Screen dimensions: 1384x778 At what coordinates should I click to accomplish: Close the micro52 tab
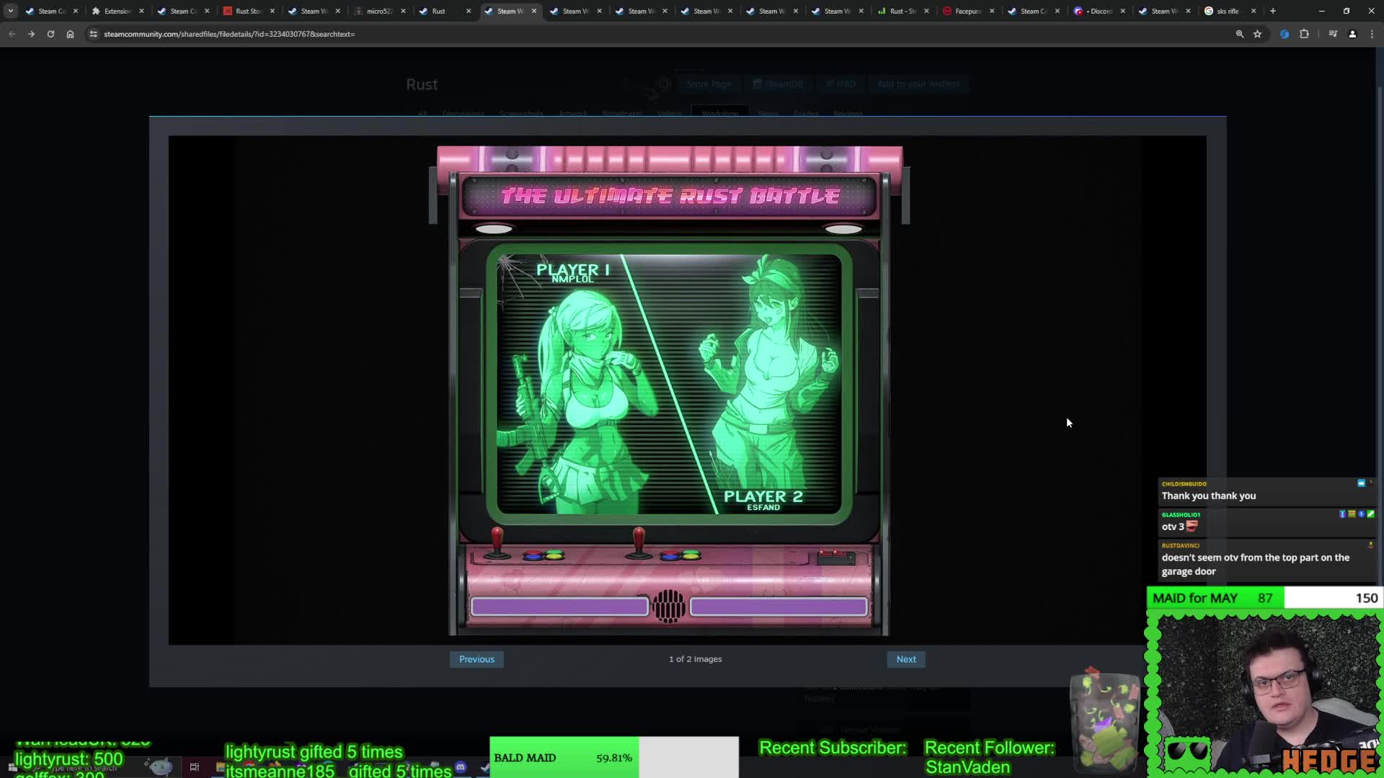[x=403, y=11]
